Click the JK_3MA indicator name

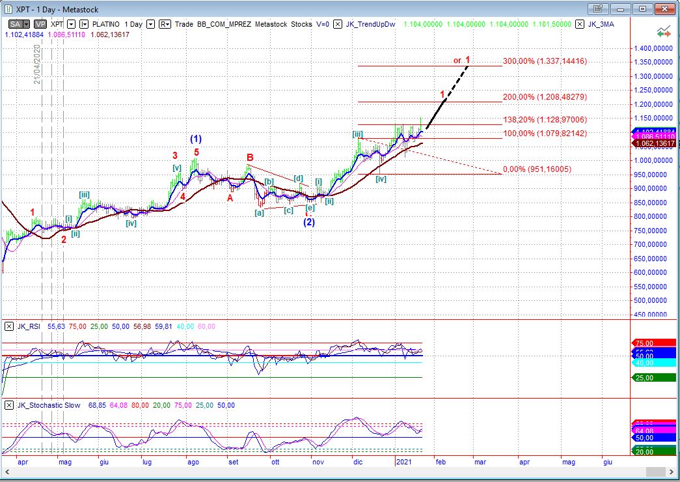pyautogui.click(x=601, y=24)
